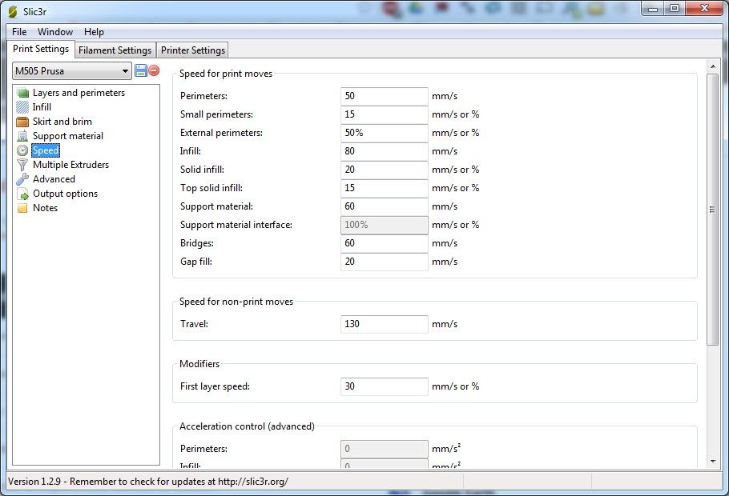Image resolution: width=729 pixels, height=496 pixels.
Task: Select Notes in the settings tree
Action: tap(45, 208)
